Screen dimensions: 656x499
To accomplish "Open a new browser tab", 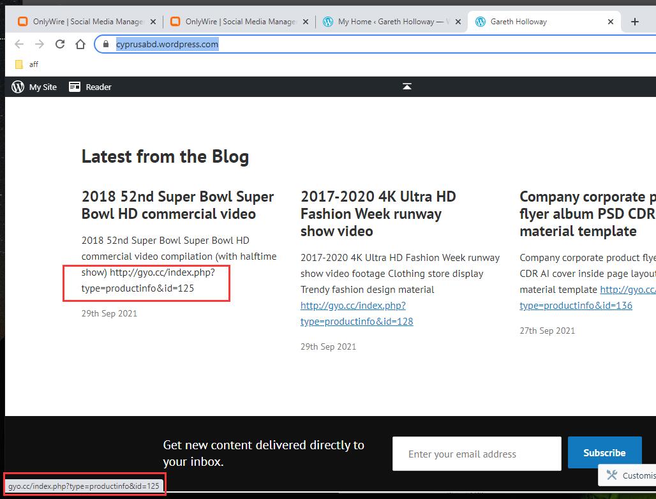I will point(634,22).
